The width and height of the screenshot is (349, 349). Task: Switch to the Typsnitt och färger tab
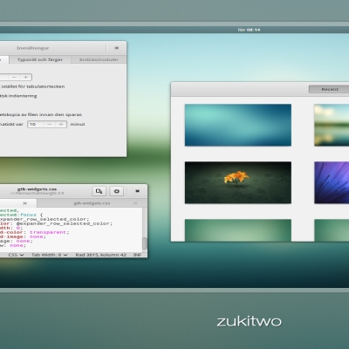[x=40, y=59]
